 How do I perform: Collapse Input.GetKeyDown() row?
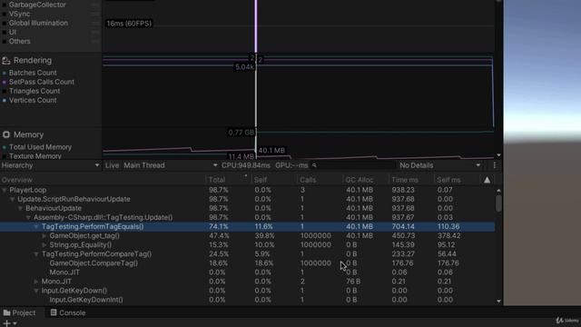click(36, 291)
